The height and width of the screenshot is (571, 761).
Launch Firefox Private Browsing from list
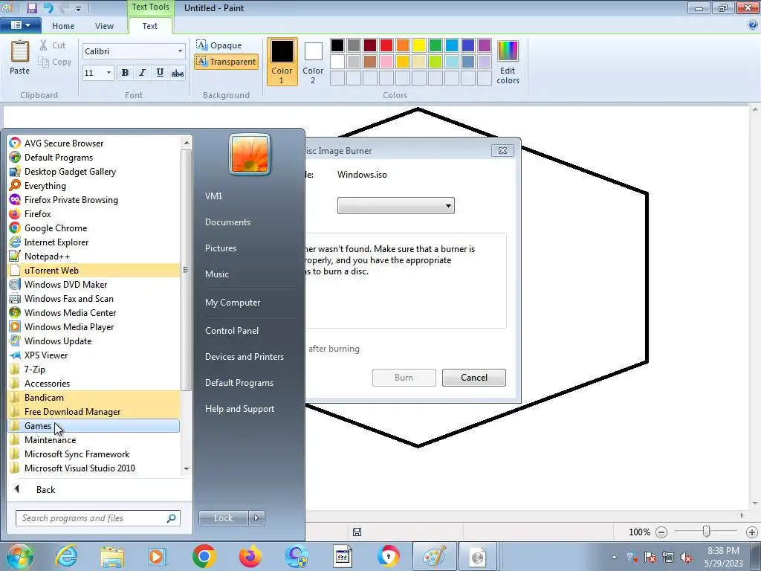click(x=94, y=199)
